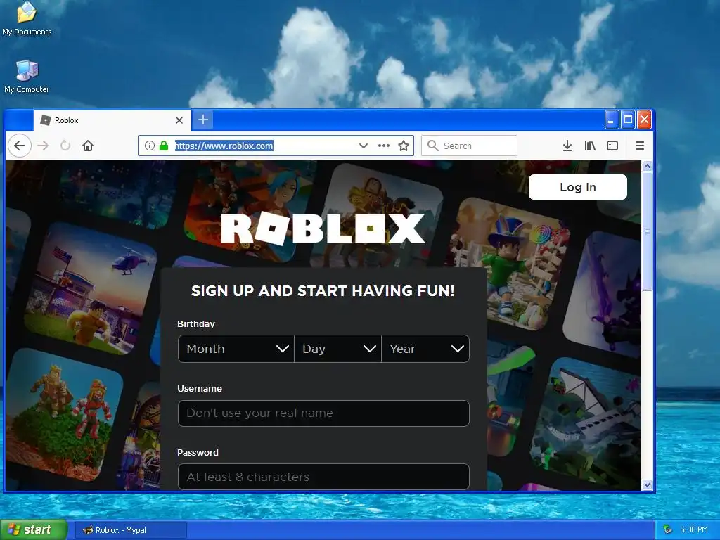Open the browser home page icon
Screen dimensions: 720x540
click(x=88, y=146)
